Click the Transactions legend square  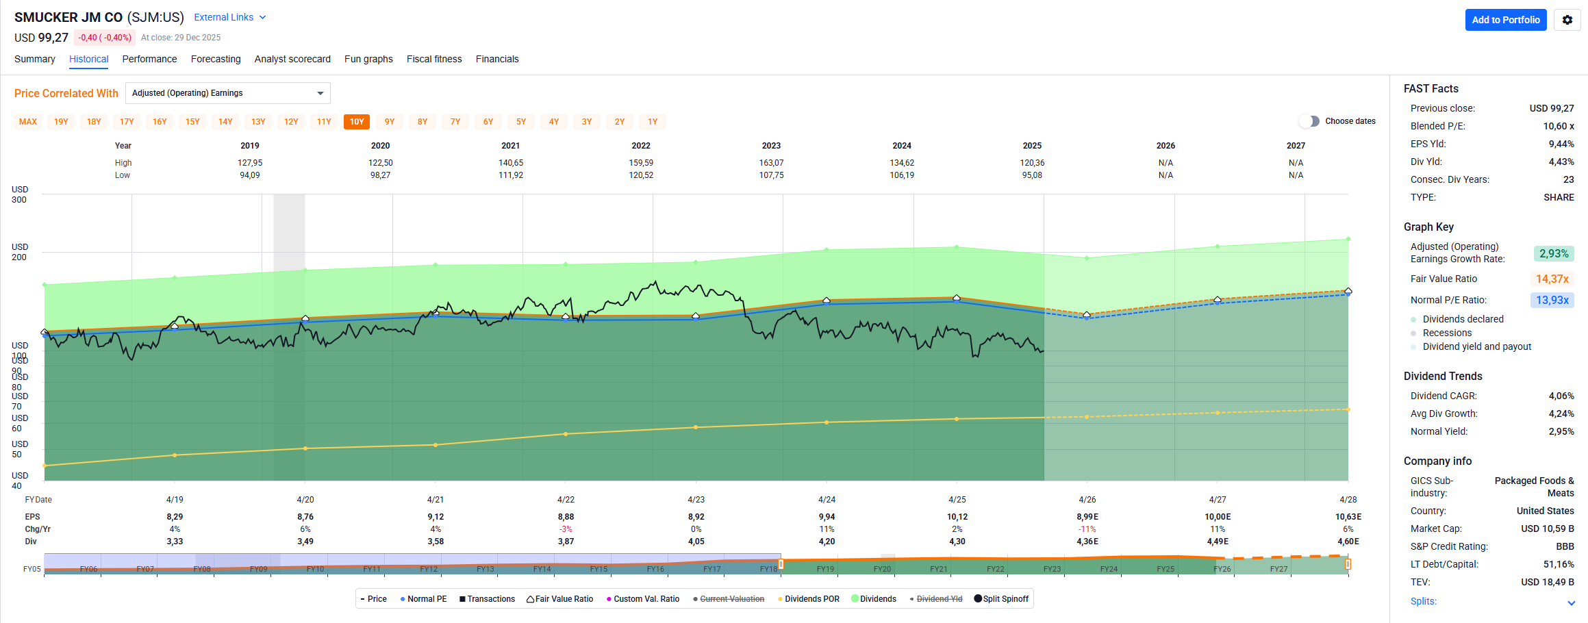462,599
